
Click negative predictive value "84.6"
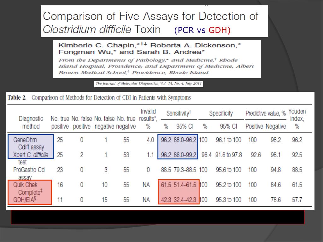pos(276,185)
